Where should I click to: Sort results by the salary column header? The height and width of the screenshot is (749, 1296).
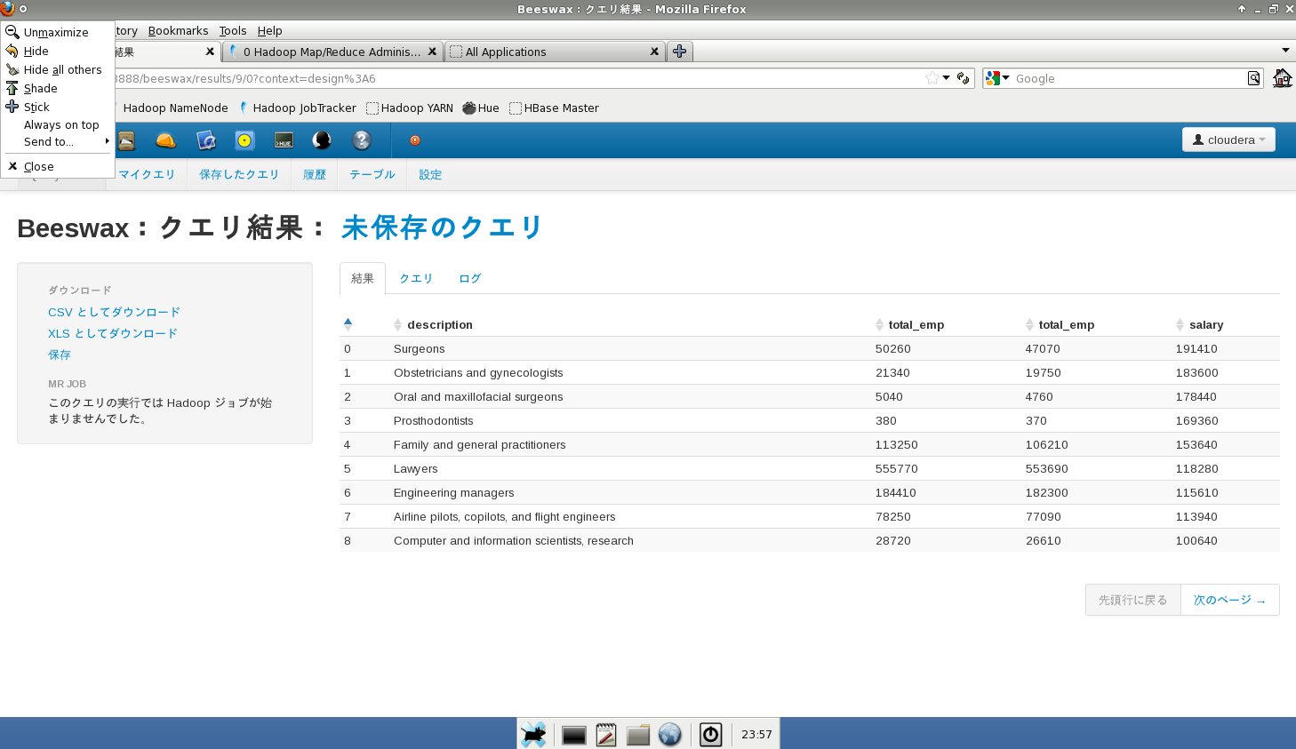[1206, 324]
